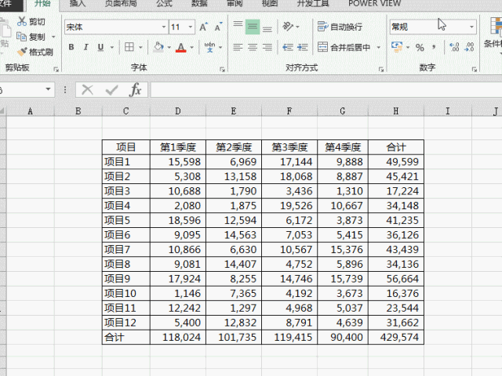Expand Copy options dropdown arrow
Screen dimensions: 502x376
53,37
